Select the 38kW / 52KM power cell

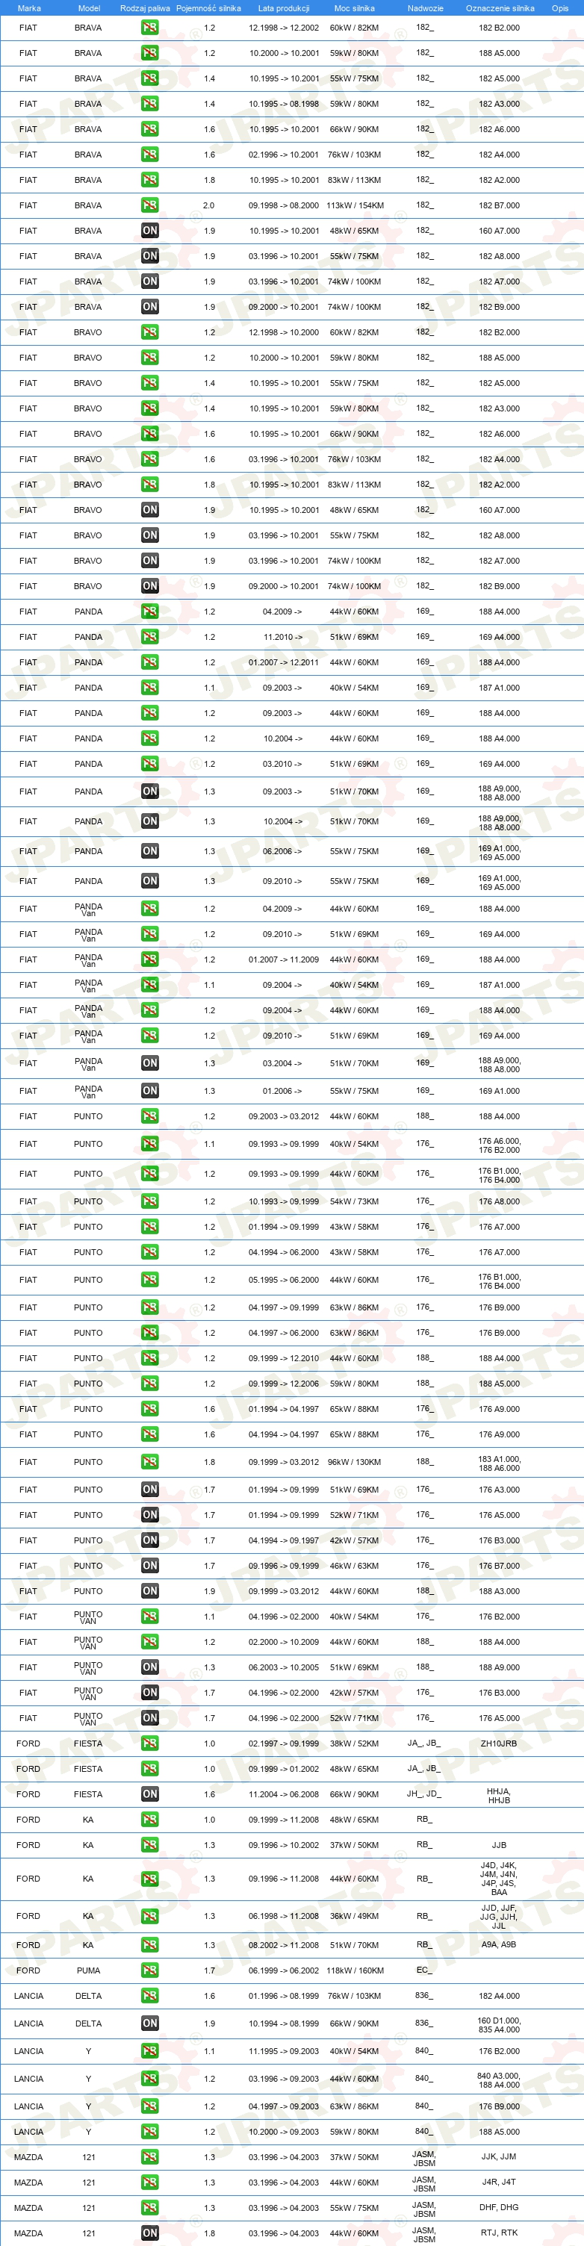point(354,1743)
